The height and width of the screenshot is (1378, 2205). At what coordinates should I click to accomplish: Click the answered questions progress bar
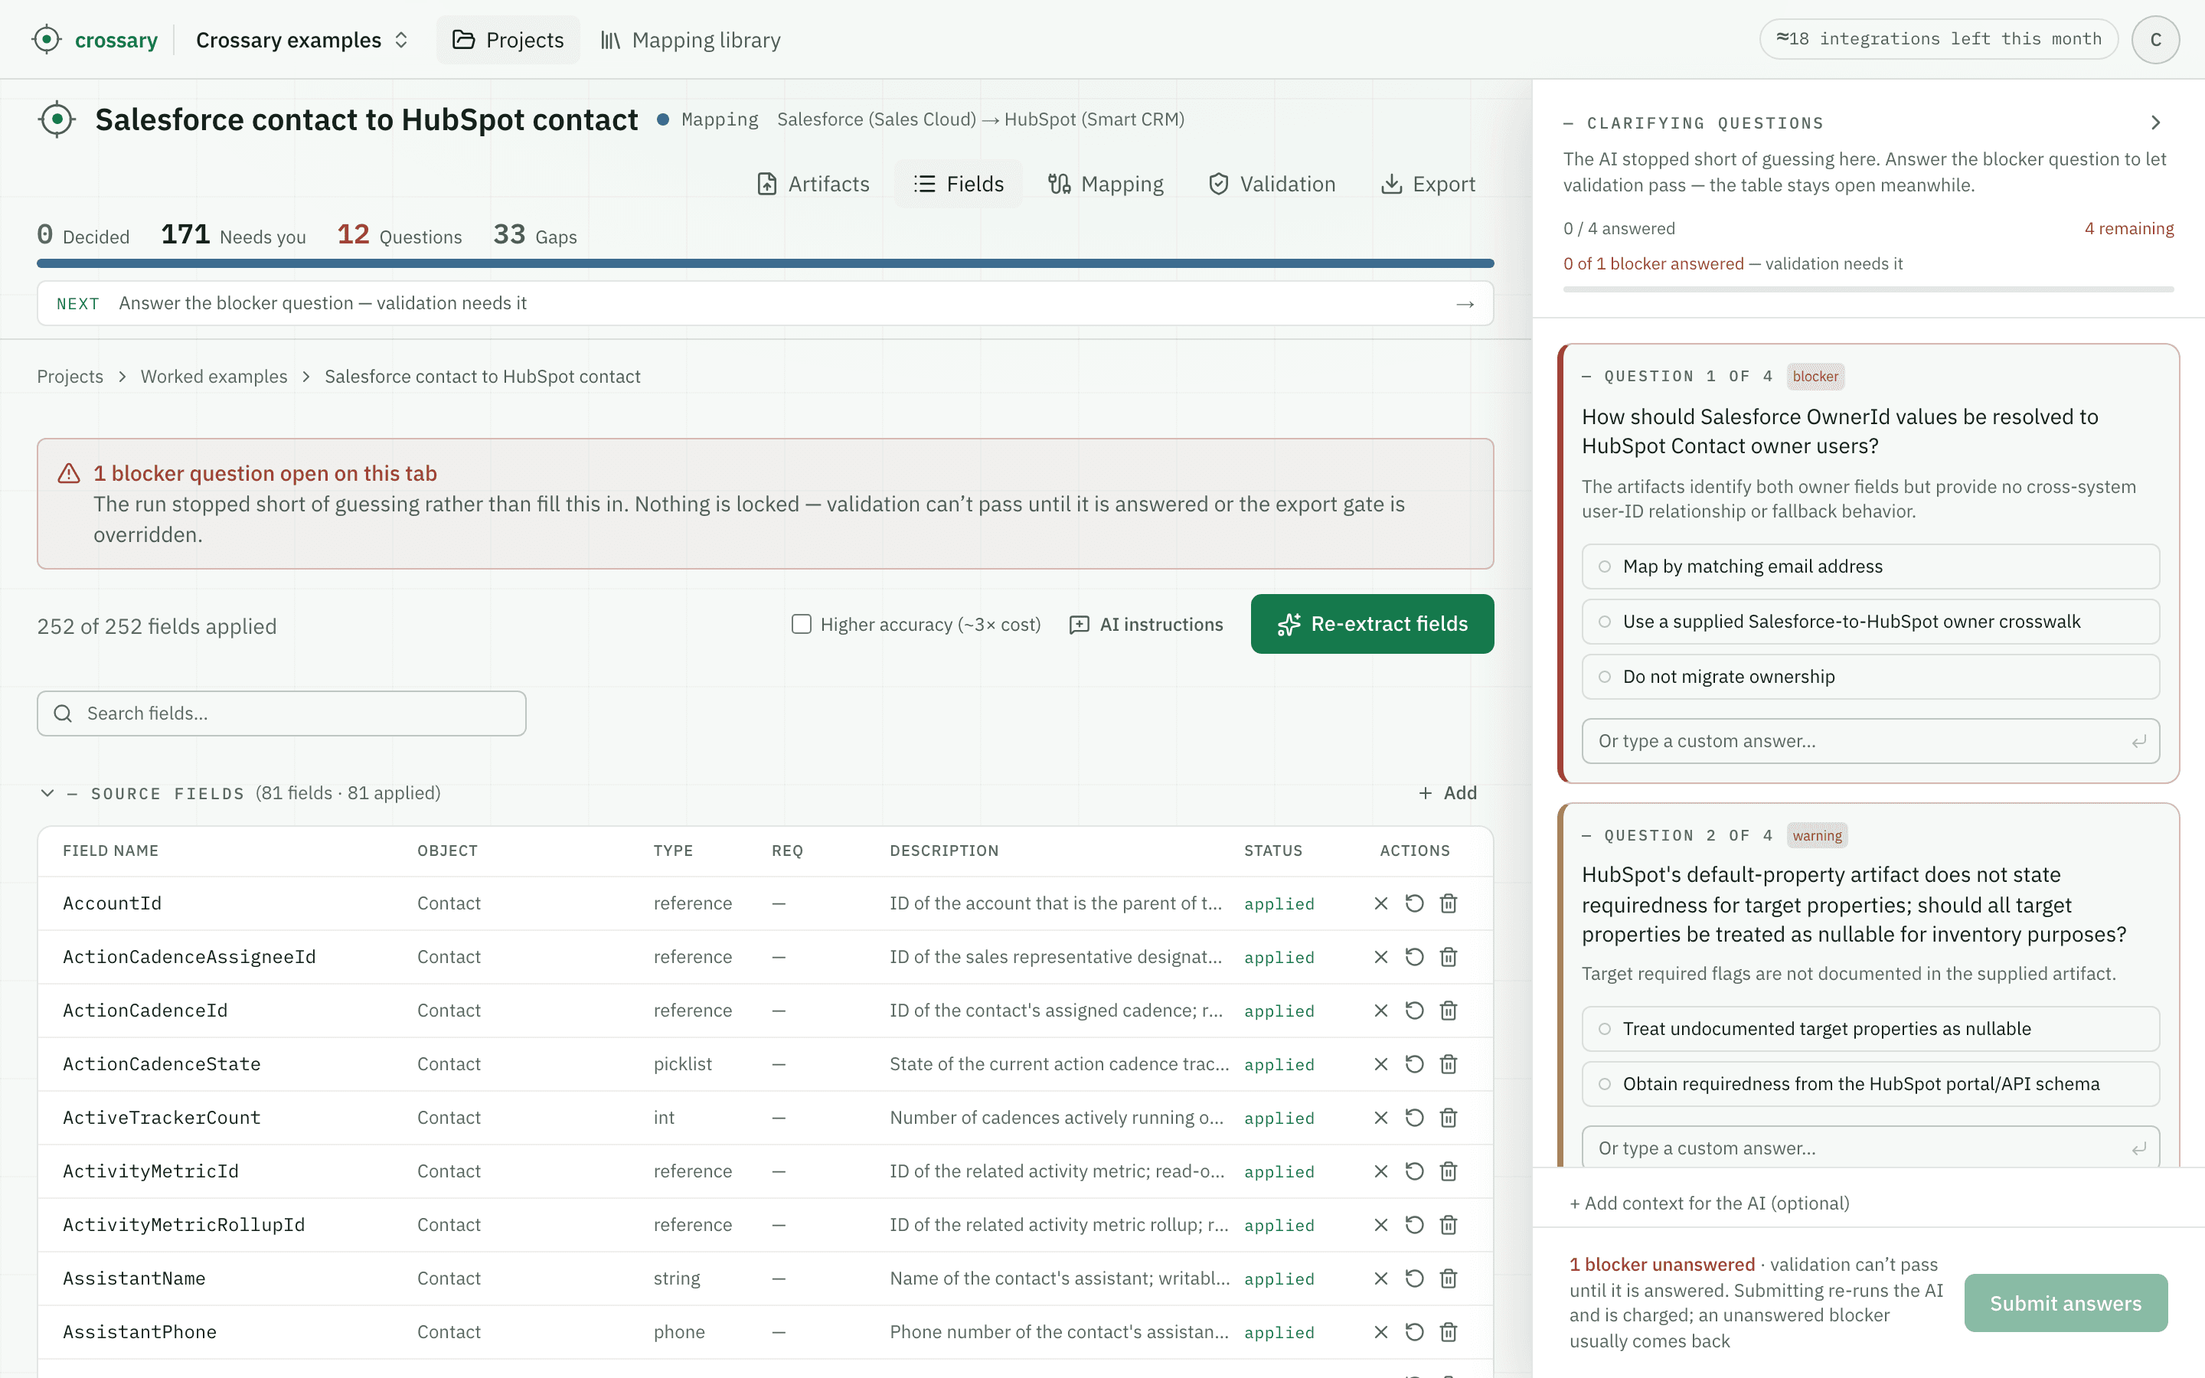(x=1868, y=290)
